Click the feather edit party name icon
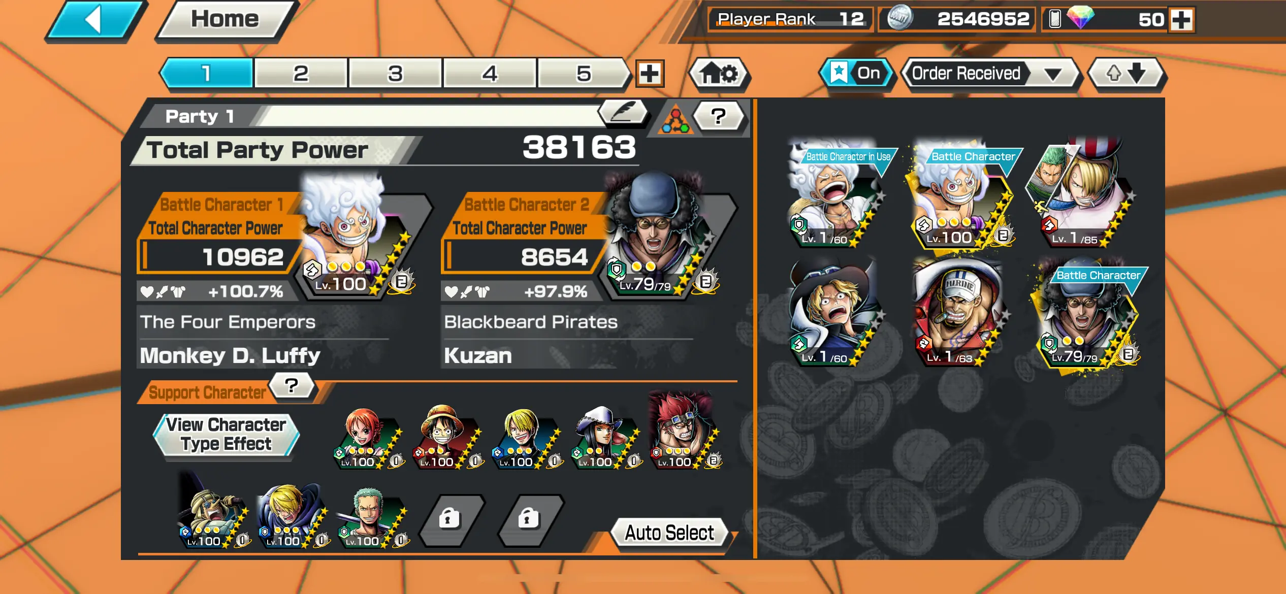 624,112
